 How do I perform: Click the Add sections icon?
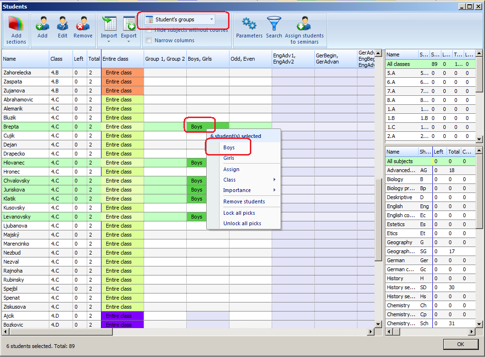[x=16, y=25]
